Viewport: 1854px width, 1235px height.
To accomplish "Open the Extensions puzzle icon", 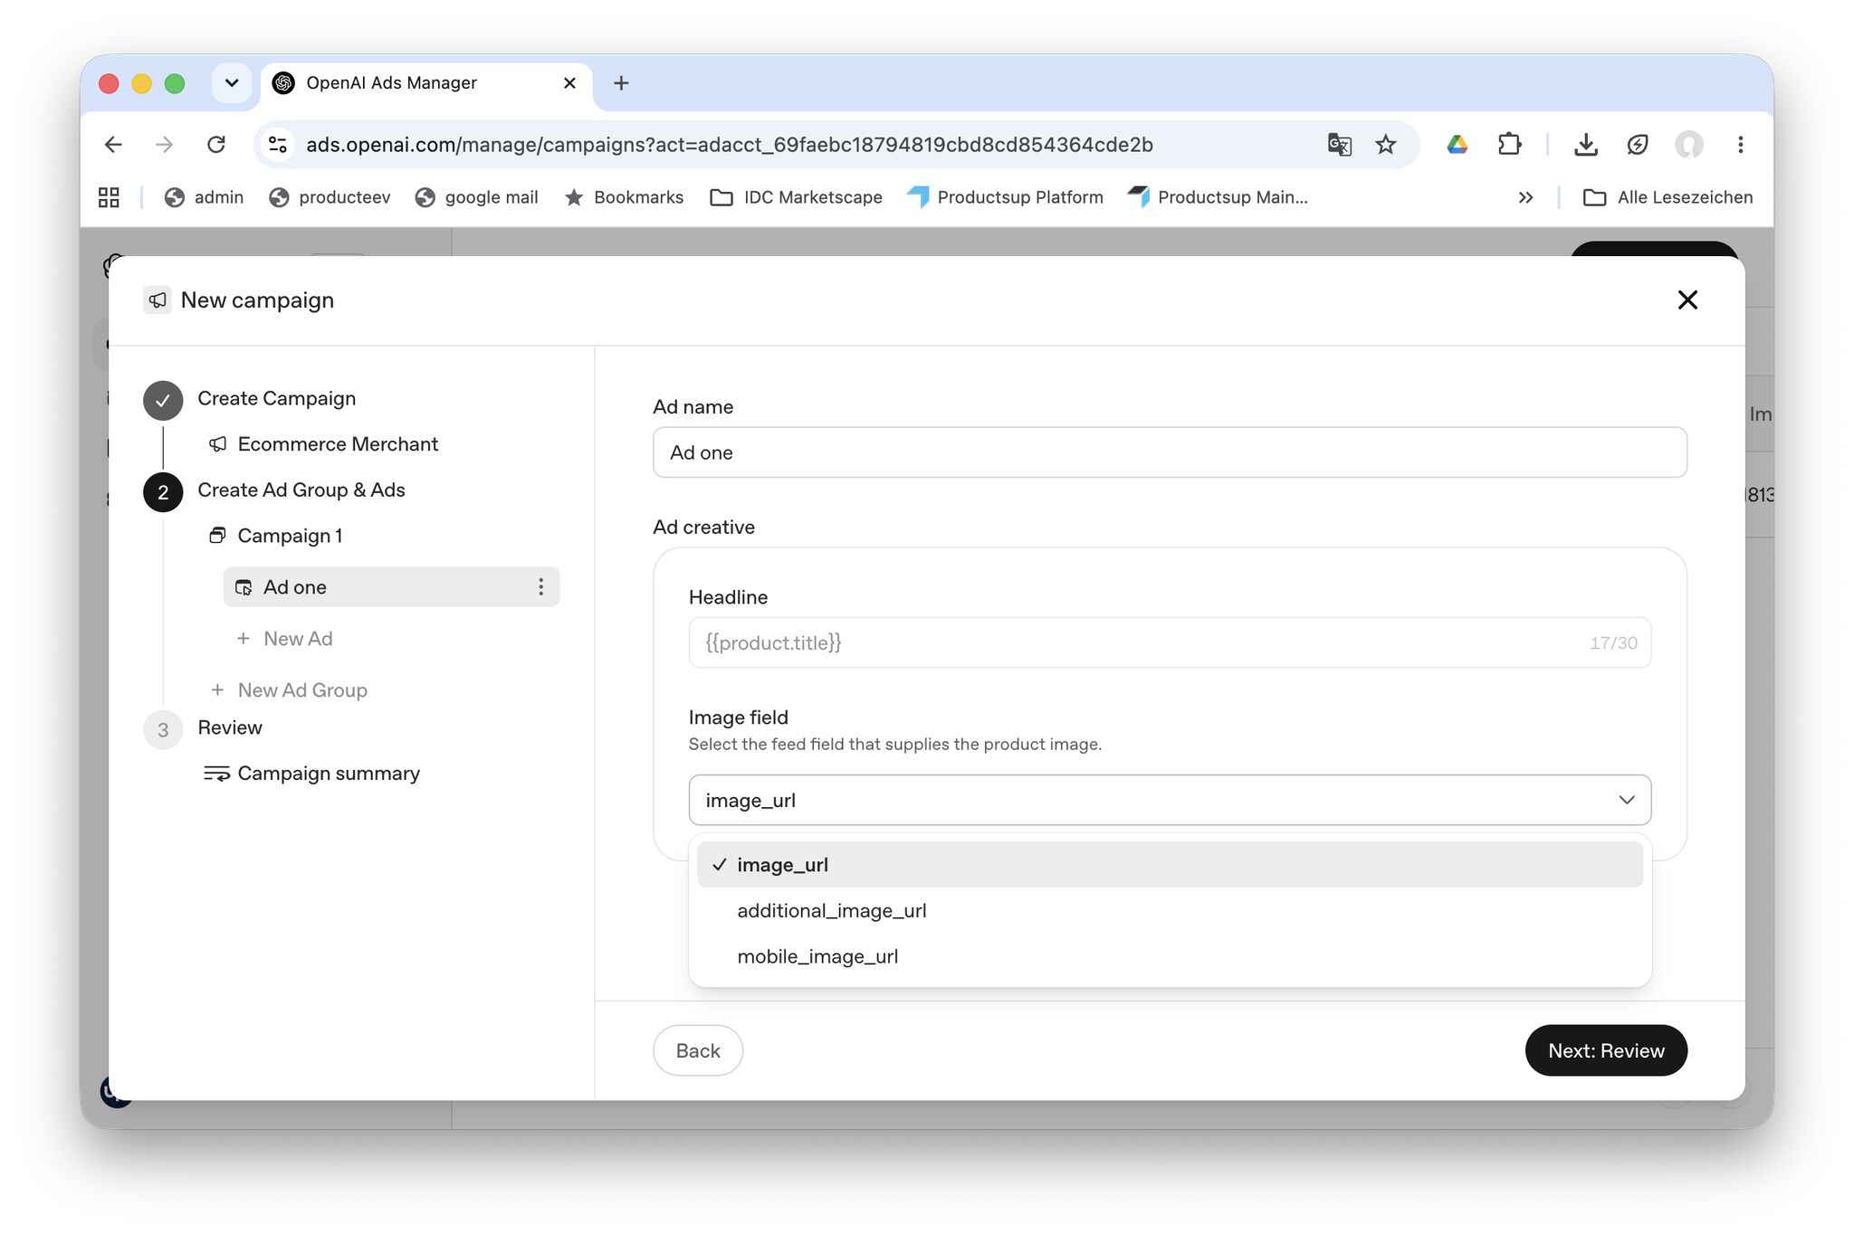I will tap(1509, 145).
